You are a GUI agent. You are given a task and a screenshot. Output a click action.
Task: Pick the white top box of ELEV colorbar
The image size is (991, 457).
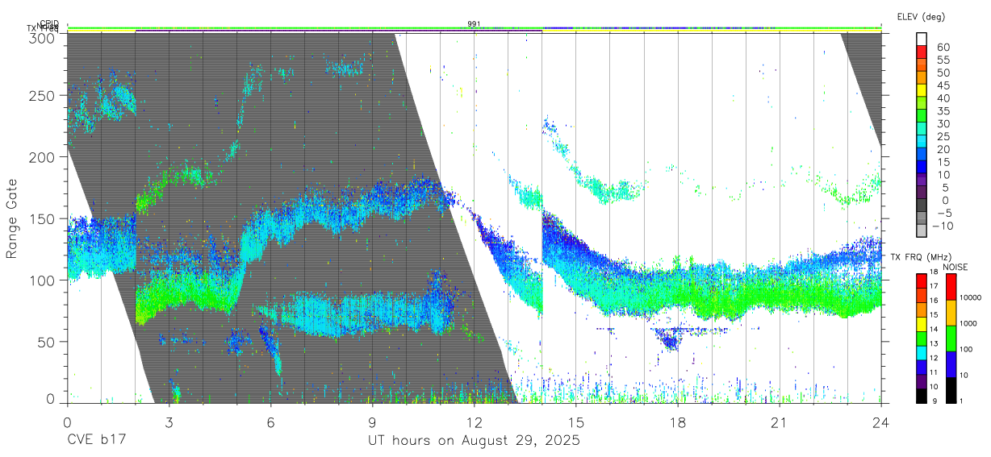pos(922,39)
